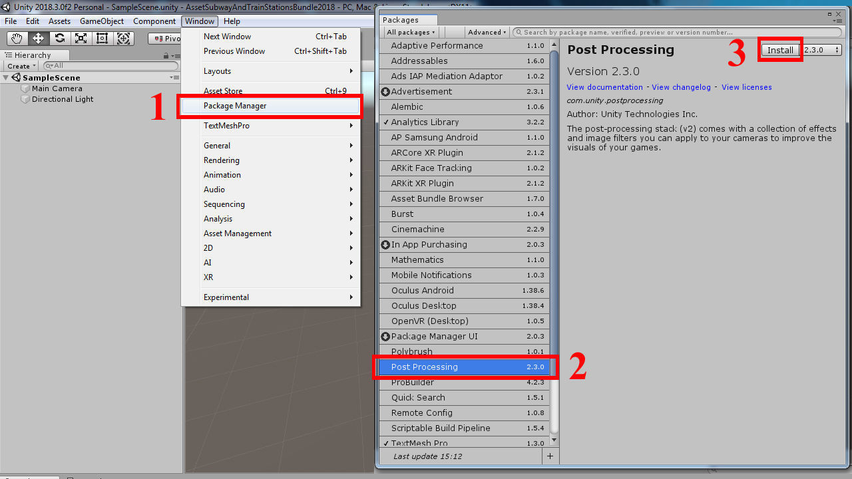
Task: Choose Asset Store menu entry
Action: point(270,91)
